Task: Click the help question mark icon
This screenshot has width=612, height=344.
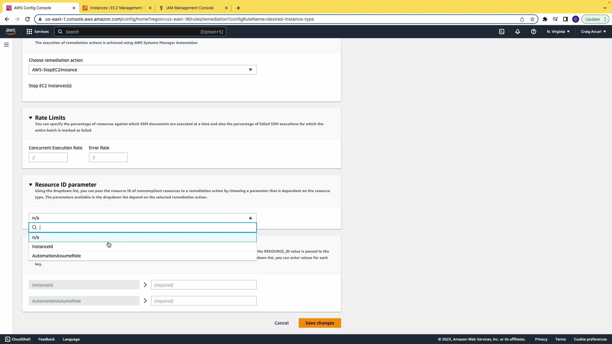Action: [533, 32]
